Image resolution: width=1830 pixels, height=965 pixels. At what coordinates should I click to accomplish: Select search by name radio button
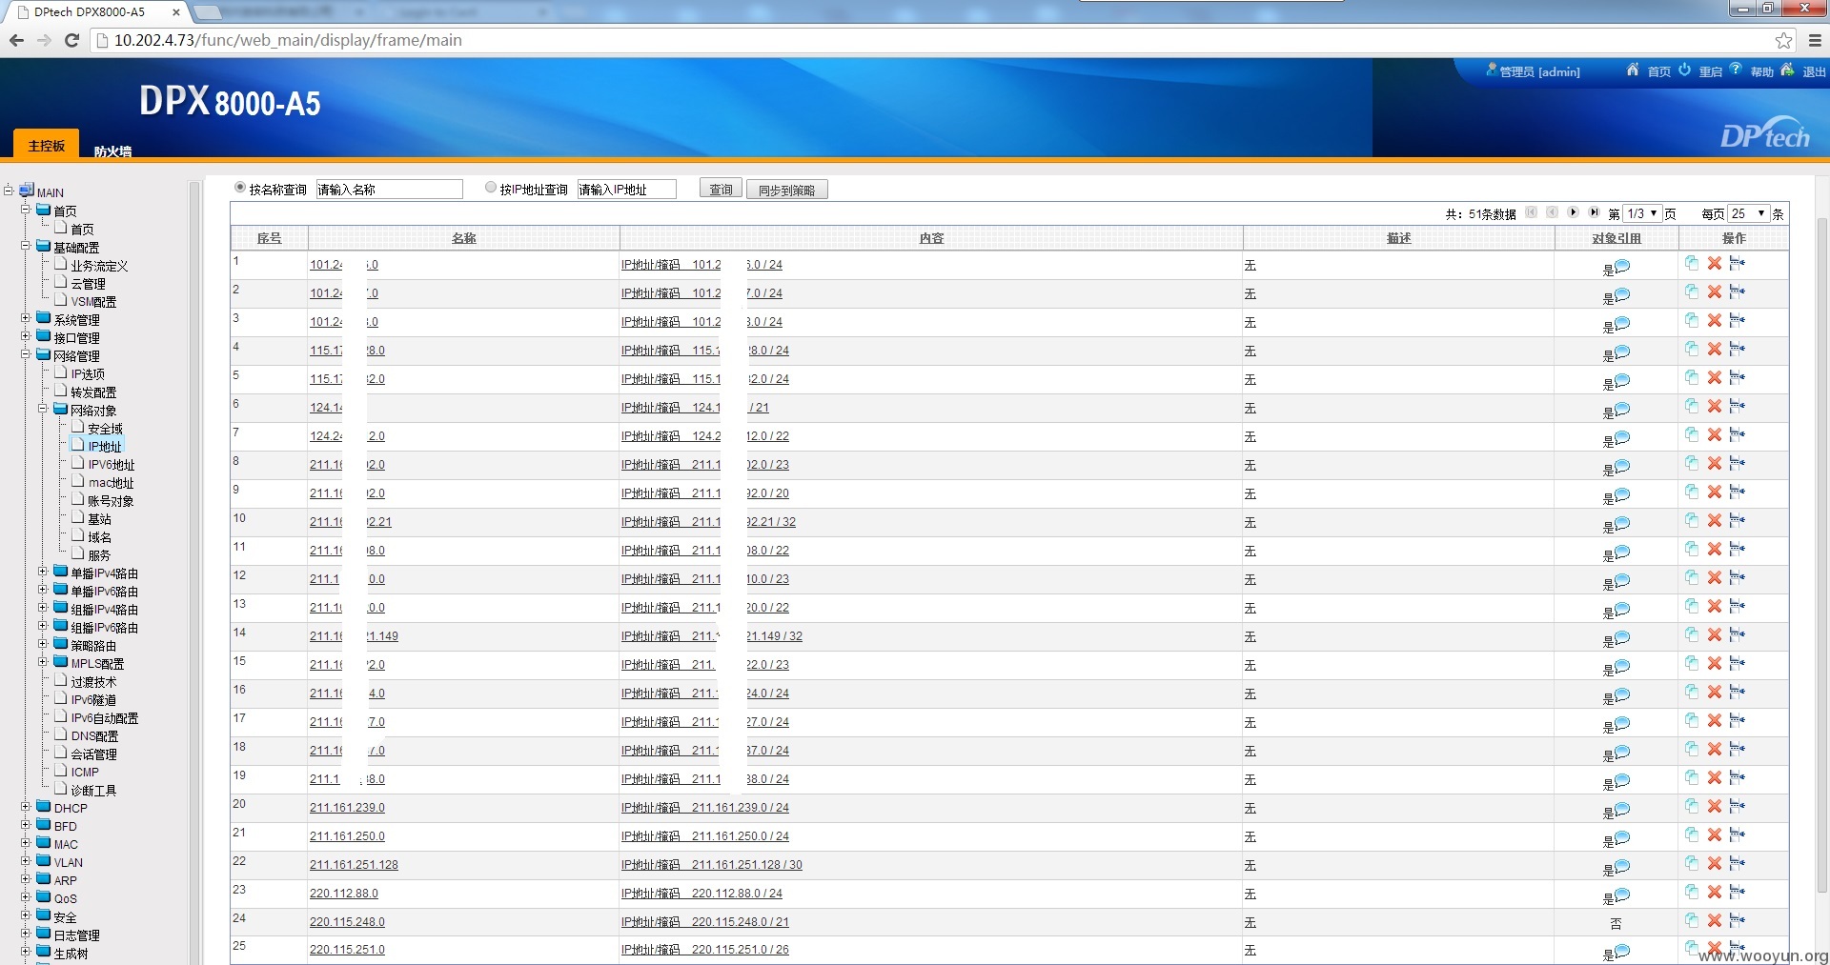tap(240, 188)
